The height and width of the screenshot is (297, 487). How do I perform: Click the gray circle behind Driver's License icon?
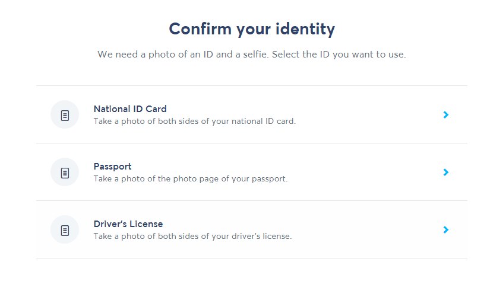tap(65, 229)
